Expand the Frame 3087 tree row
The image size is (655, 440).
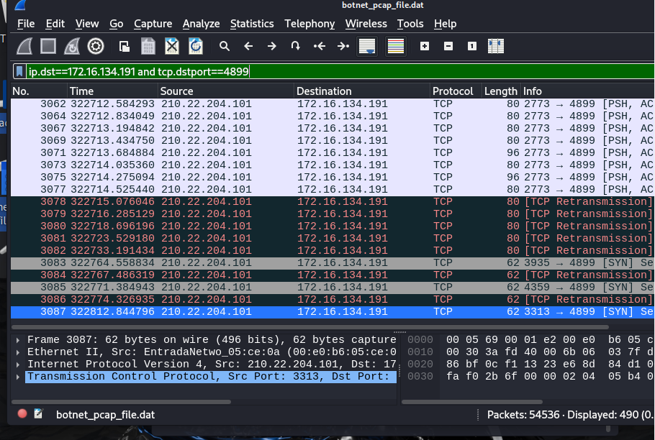pos(19,339)
